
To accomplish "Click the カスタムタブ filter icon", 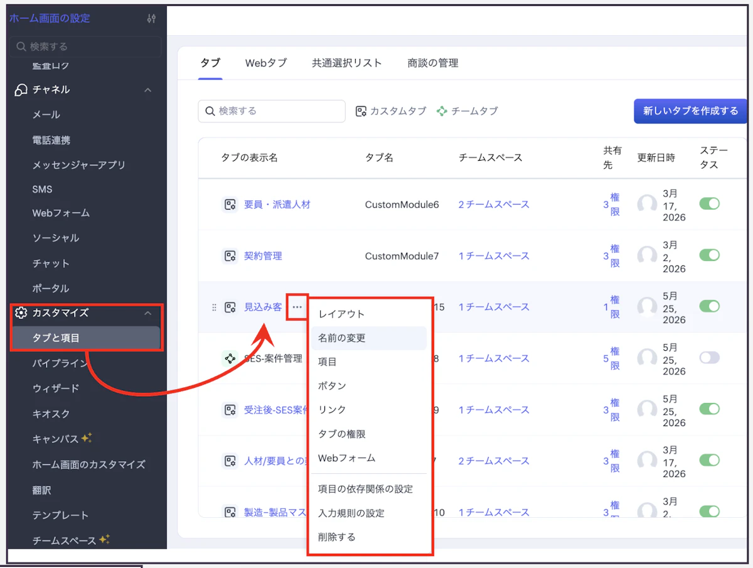I will point(361,111).
